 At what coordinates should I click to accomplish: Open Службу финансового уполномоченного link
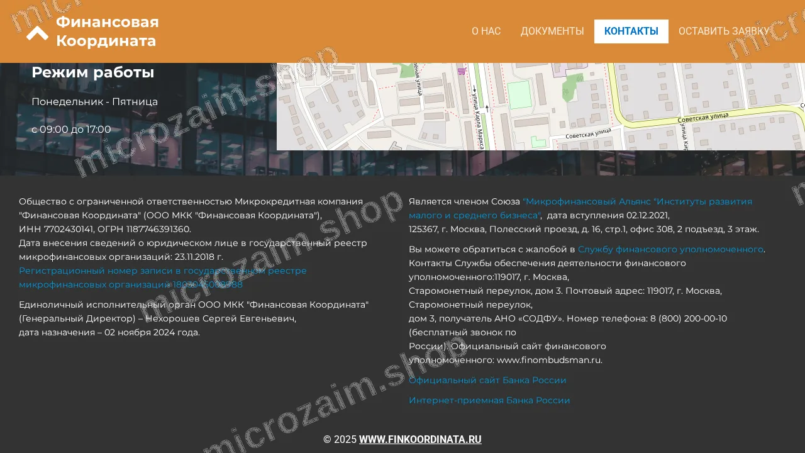coord(670,249)
